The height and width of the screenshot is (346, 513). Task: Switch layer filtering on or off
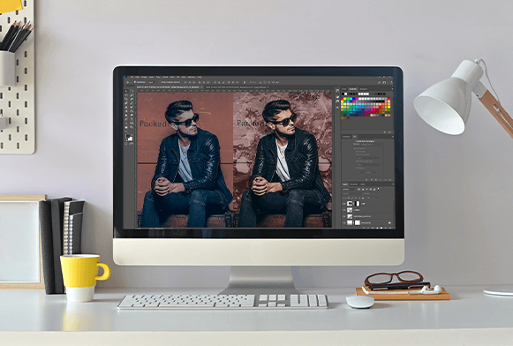(378, 188)
